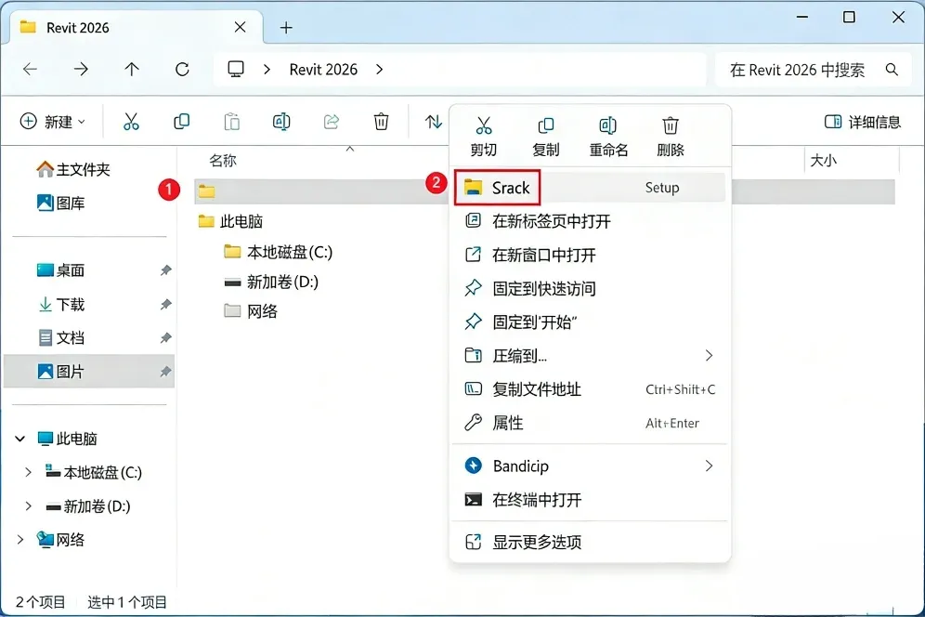Viewport: 925px width, 617px height.
Task: Open 桌面 in the sidebar
Action: (61, 270)
